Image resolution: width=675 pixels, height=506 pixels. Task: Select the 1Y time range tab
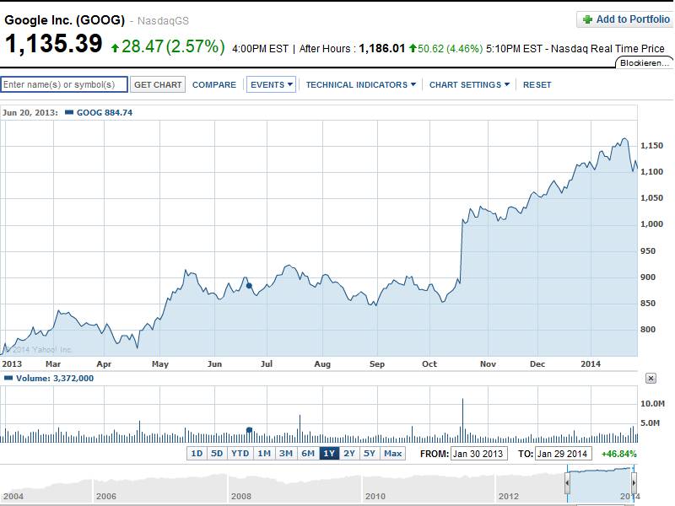(x=329, y=453)
